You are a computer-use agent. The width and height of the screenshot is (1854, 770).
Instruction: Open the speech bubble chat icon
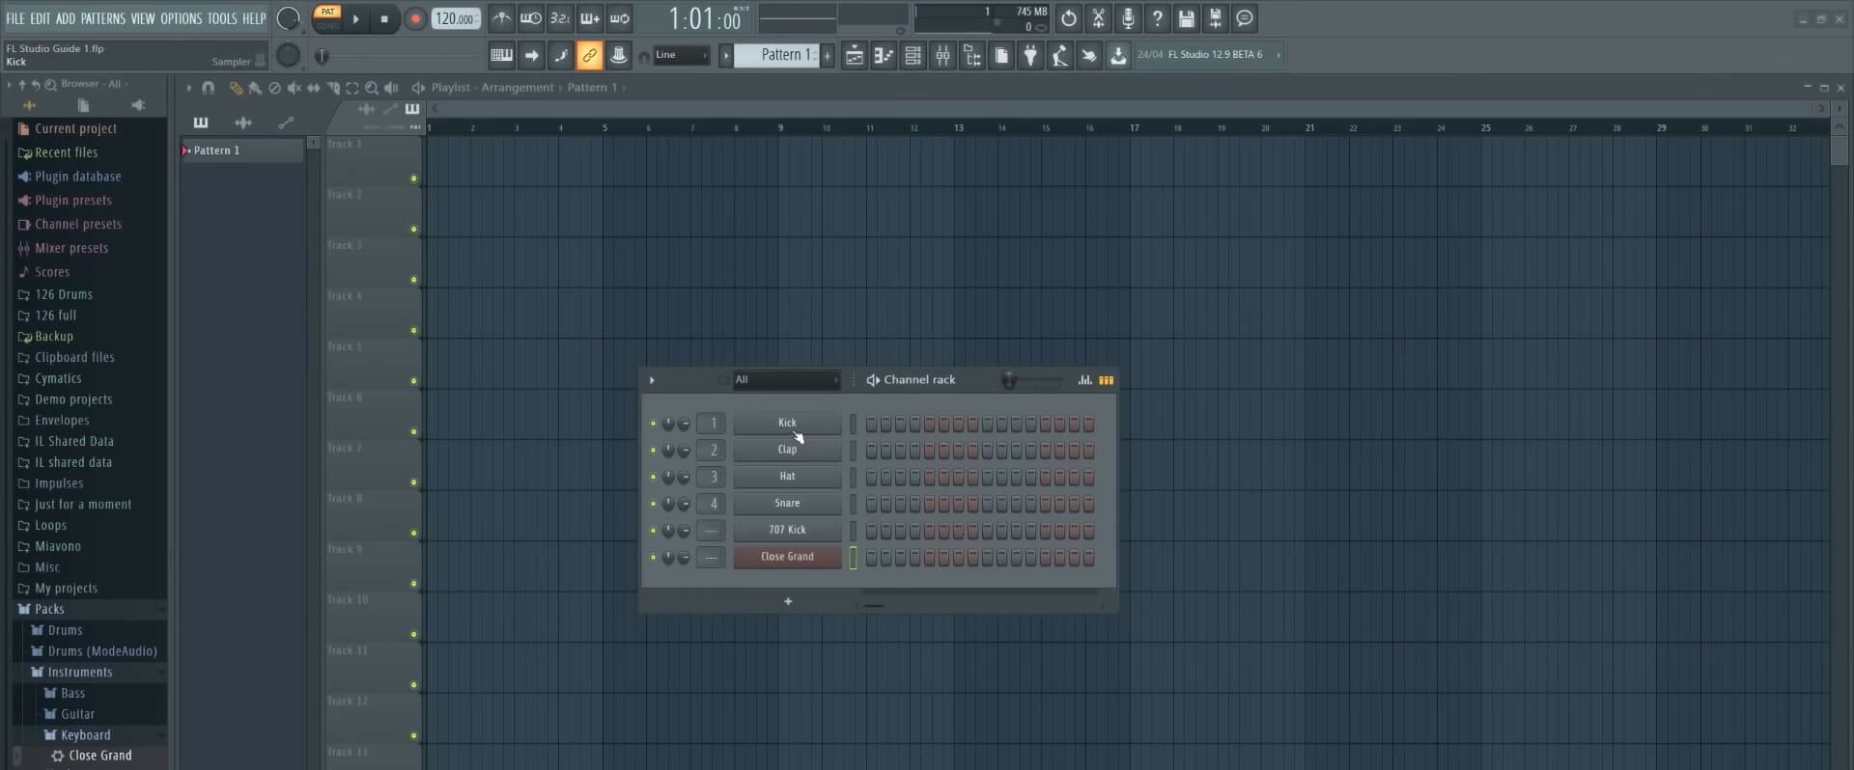pyautogui.click(x=1245, y=18)
